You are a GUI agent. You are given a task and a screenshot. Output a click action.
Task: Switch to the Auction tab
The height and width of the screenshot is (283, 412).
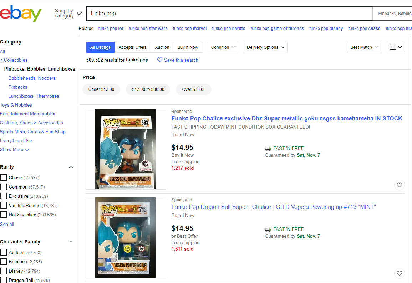[x=162, y=47]
